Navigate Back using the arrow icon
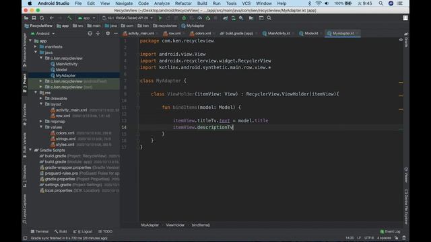The width and height of the screenshot is (431, 242). tap(52, 18)
